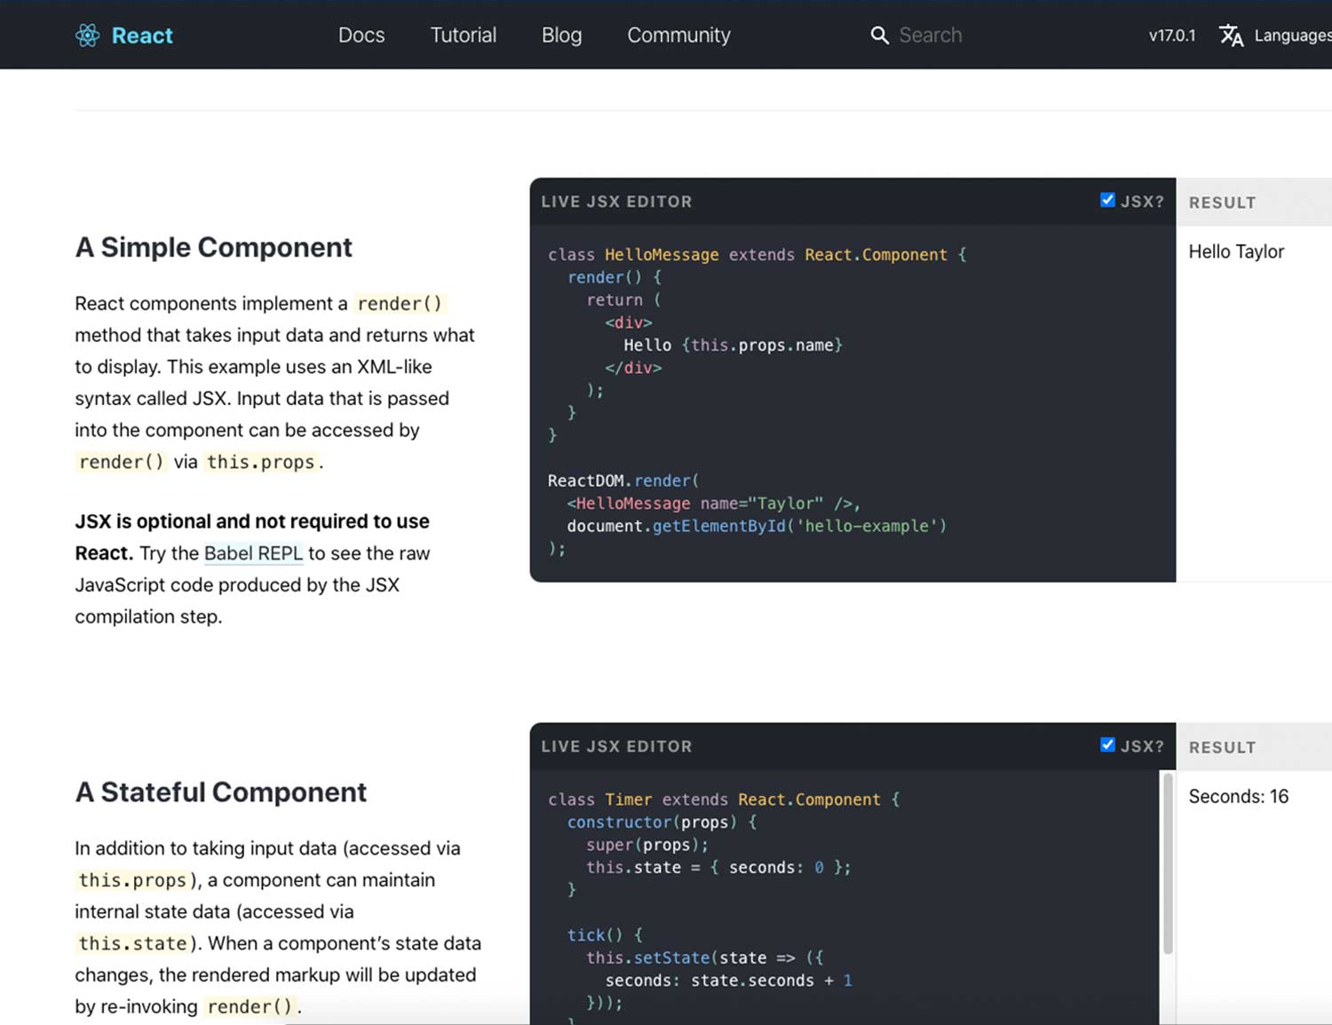Open the Docs menu item
Screen dimensions: 1332x1025
coord(361,36)
